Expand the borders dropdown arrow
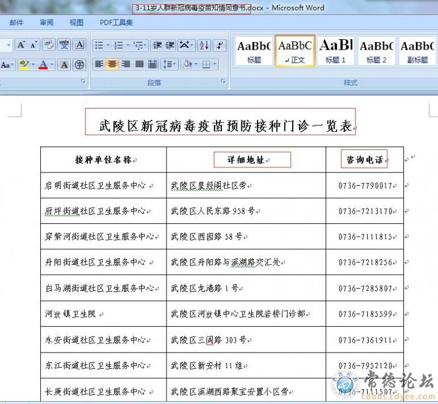The height and width of the screenshot is (404, 438). [214, 64]
